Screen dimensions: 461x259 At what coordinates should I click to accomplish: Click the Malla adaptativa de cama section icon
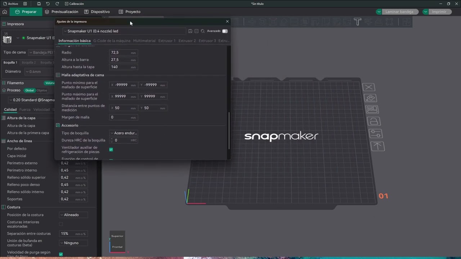coord(58,75)
